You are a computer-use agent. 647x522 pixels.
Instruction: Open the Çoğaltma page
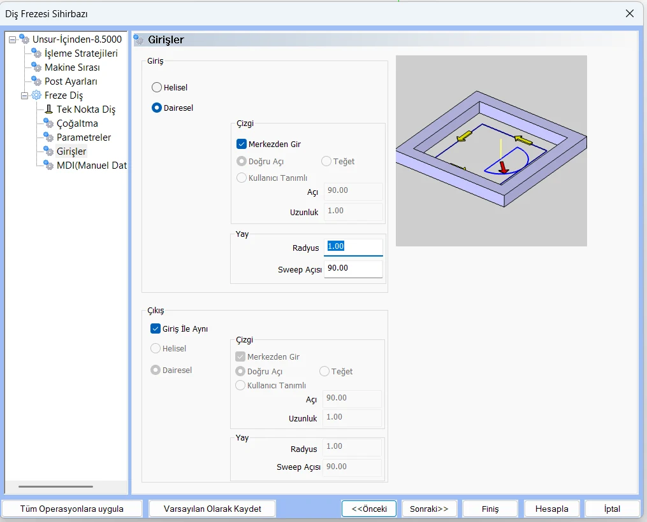coord(77,123)
